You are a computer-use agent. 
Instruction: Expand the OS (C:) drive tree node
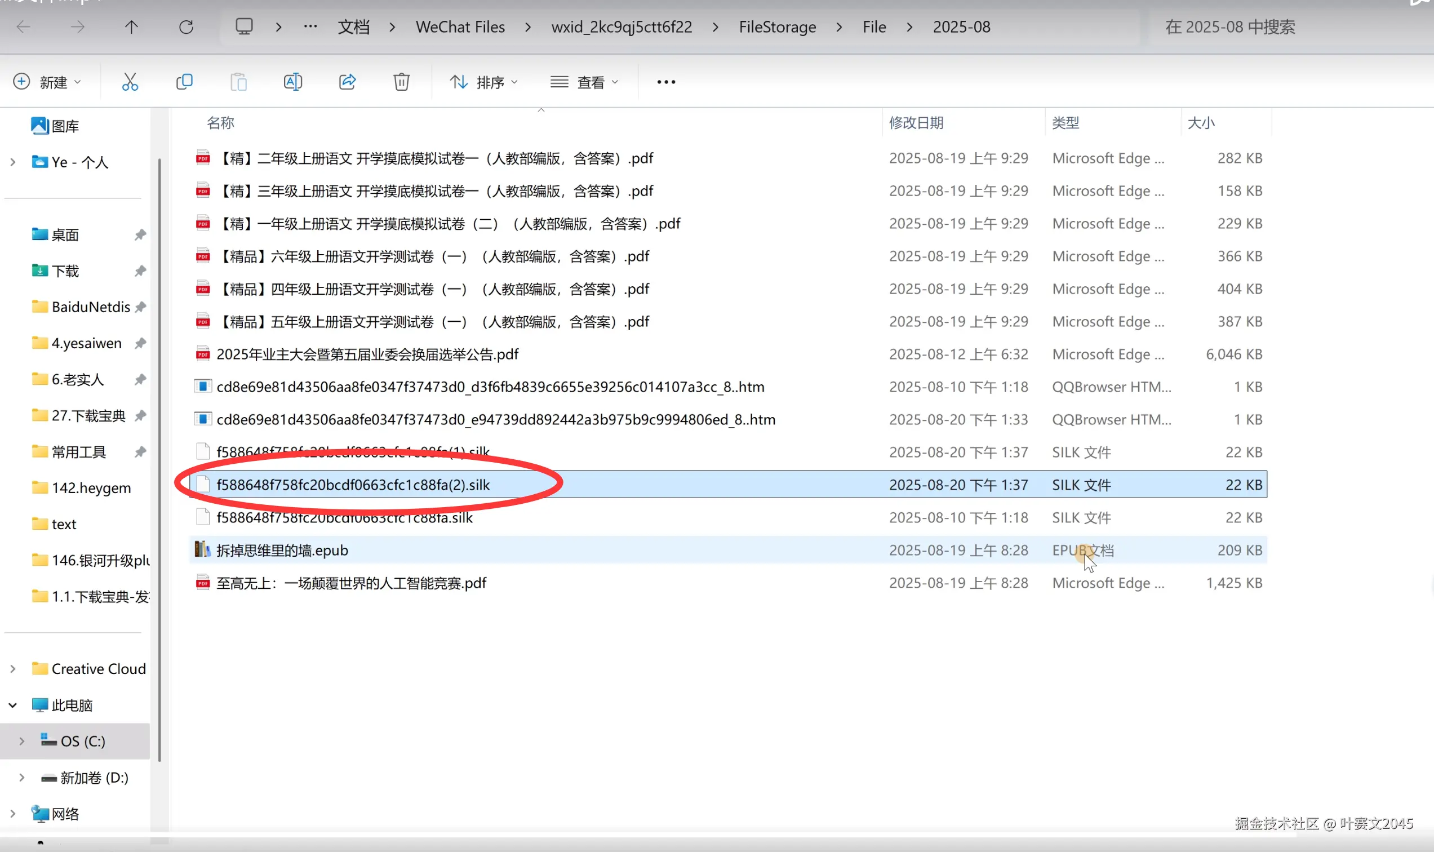[22, 741]
